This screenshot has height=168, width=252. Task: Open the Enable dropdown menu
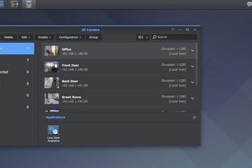pyautogui.click(x=44, y=37)
